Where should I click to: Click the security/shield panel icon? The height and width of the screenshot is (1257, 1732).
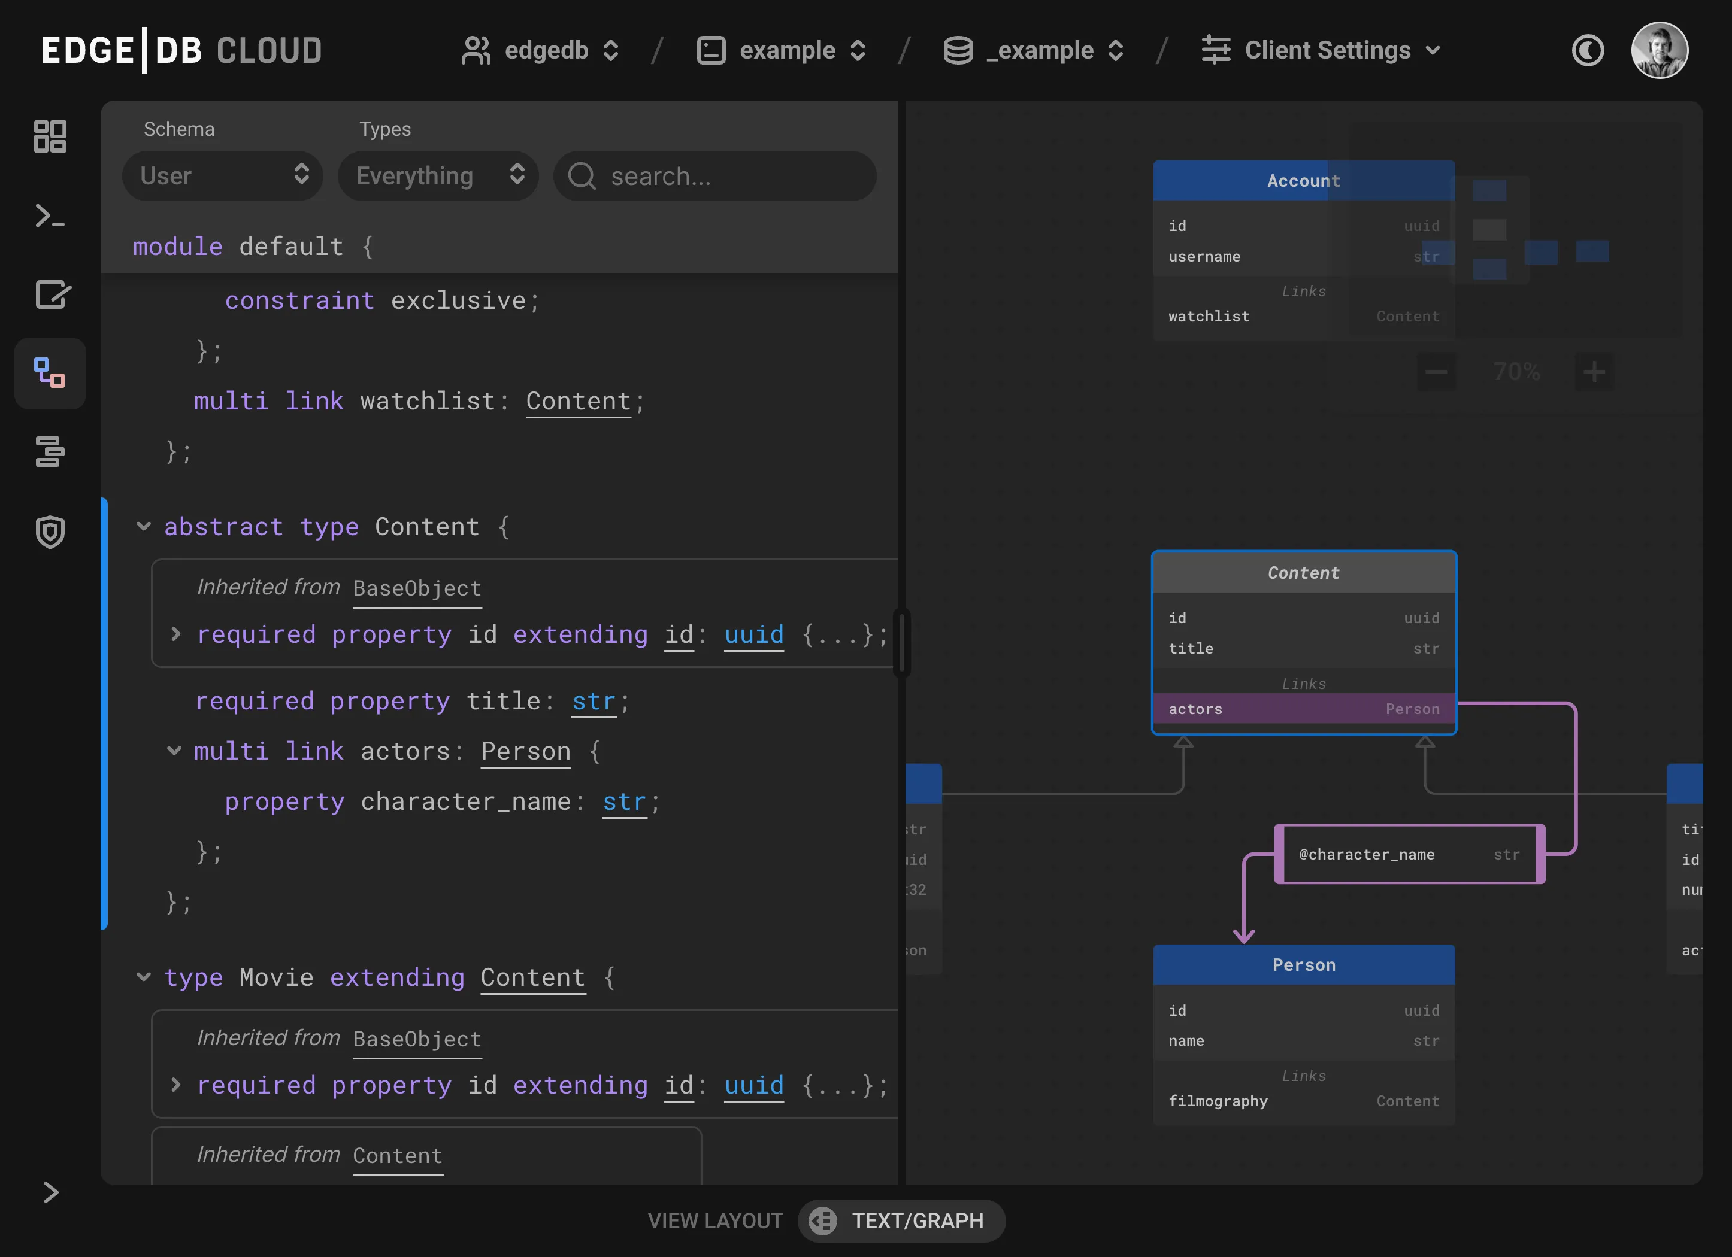coord(50,530)
